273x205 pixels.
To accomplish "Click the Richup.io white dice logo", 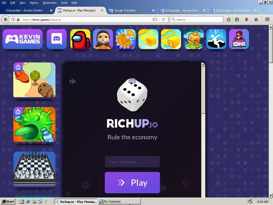I will tap(132, 95).
